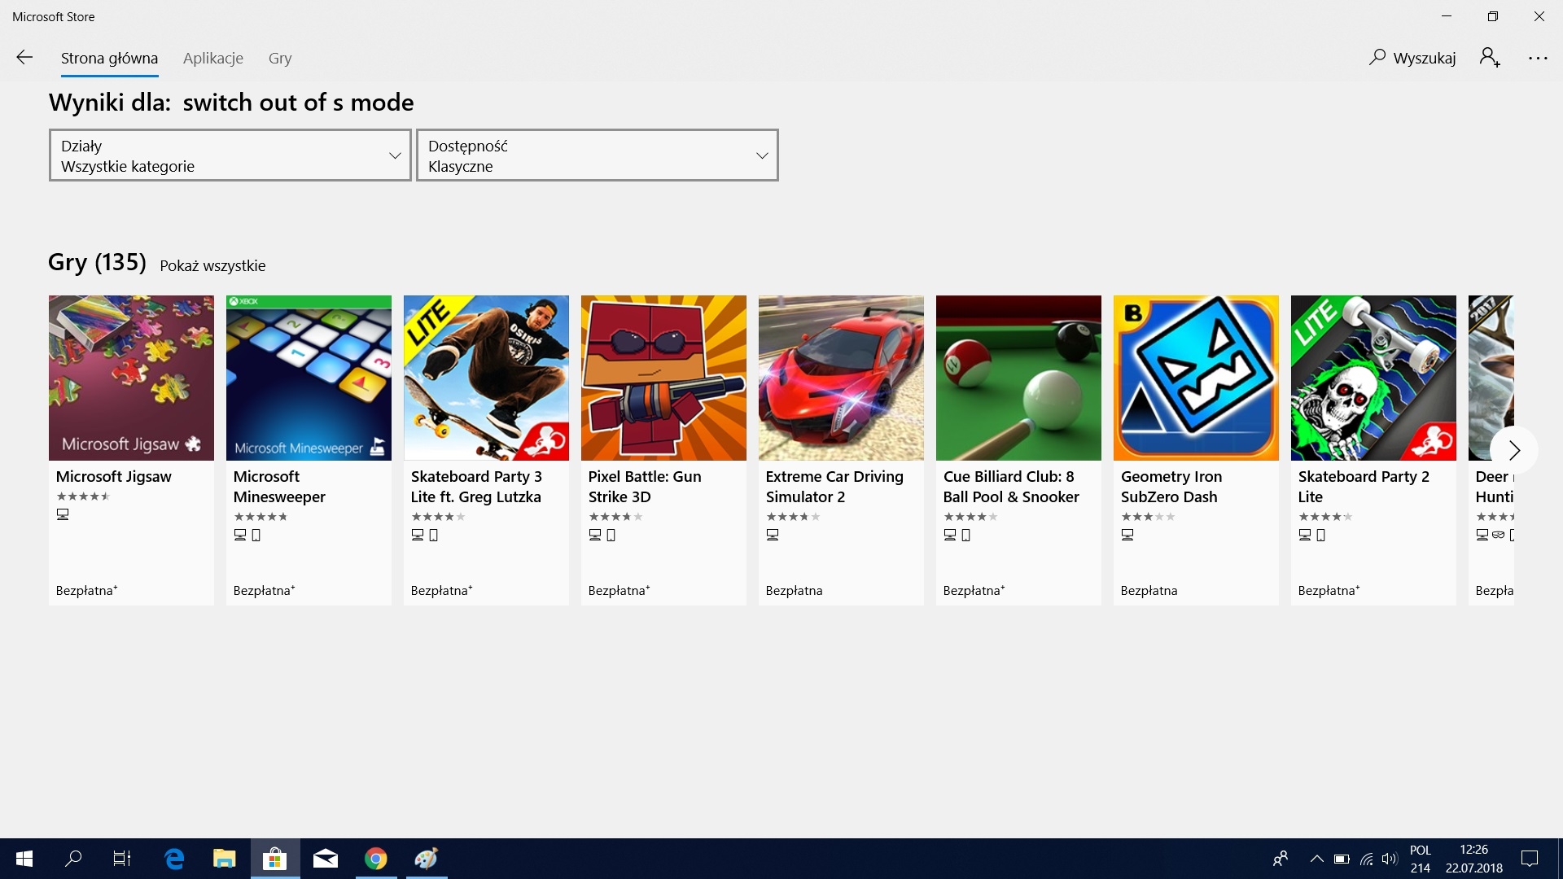Viewport: 1563px width, 879px height.
Task: Open Skateboard Party 2 Lite thumbnail
Action: click(1373, 378)
